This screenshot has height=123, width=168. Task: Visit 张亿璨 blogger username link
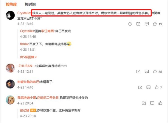pos(25,110)
